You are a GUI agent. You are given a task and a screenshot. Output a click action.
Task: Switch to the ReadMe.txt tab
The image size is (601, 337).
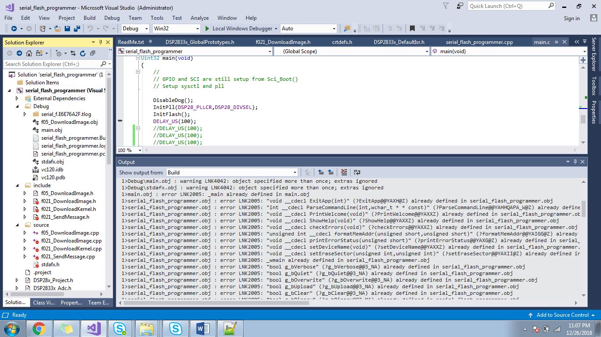pos(131,42)
